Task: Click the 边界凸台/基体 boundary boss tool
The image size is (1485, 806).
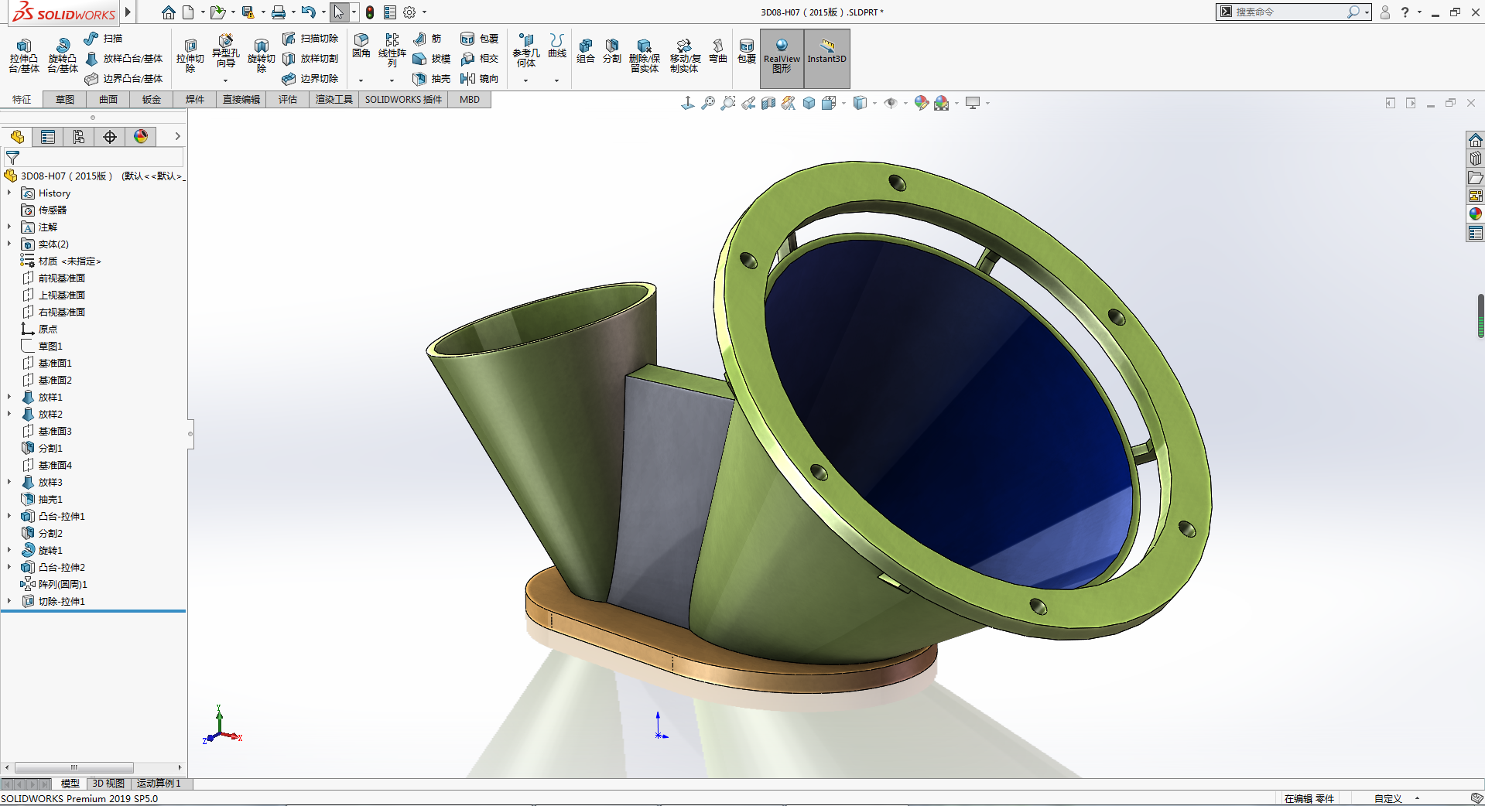Action: (x=124, y=78)
